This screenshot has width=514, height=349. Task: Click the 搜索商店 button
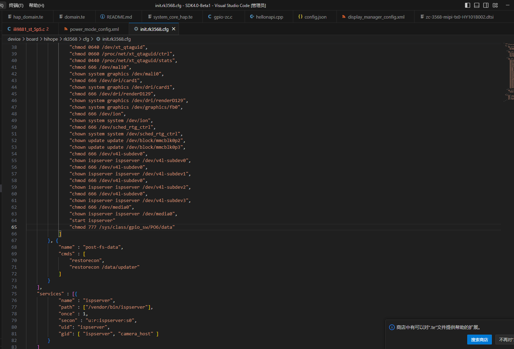point(479,340)
